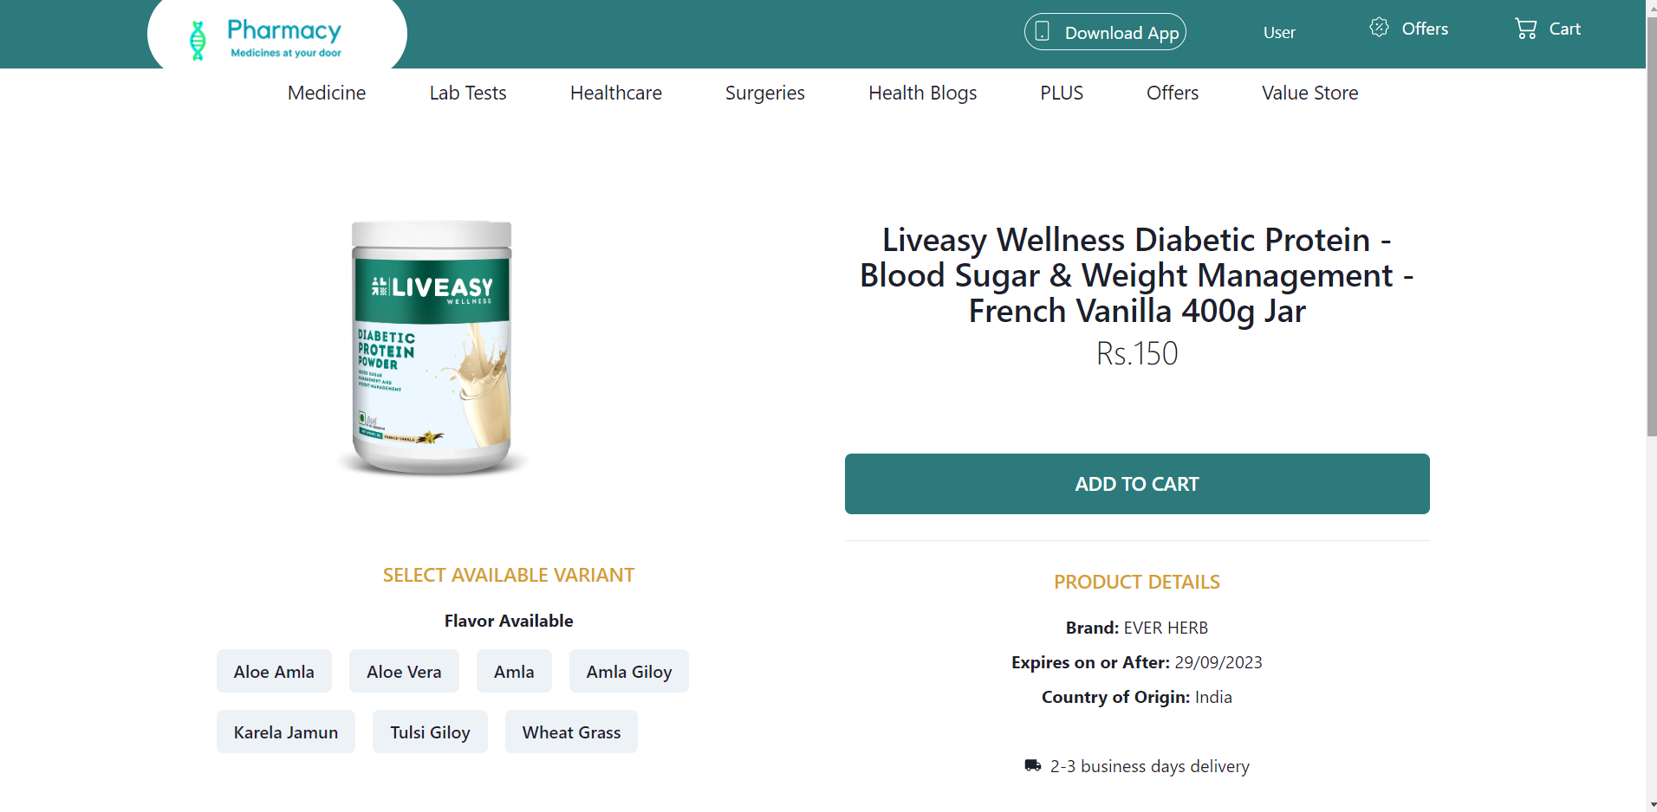
Task: Click the Pharmacy DNA logo icon
Action: click(x=198, y=41)
